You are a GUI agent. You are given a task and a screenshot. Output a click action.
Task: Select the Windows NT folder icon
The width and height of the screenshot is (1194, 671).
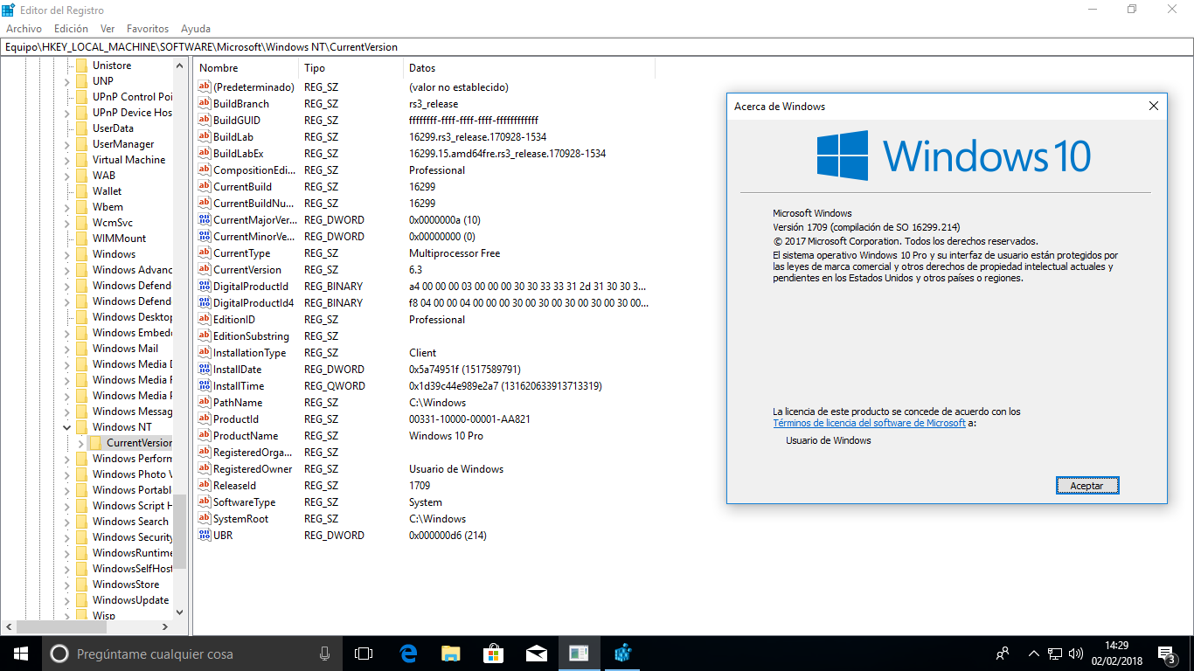click(81, 427)
